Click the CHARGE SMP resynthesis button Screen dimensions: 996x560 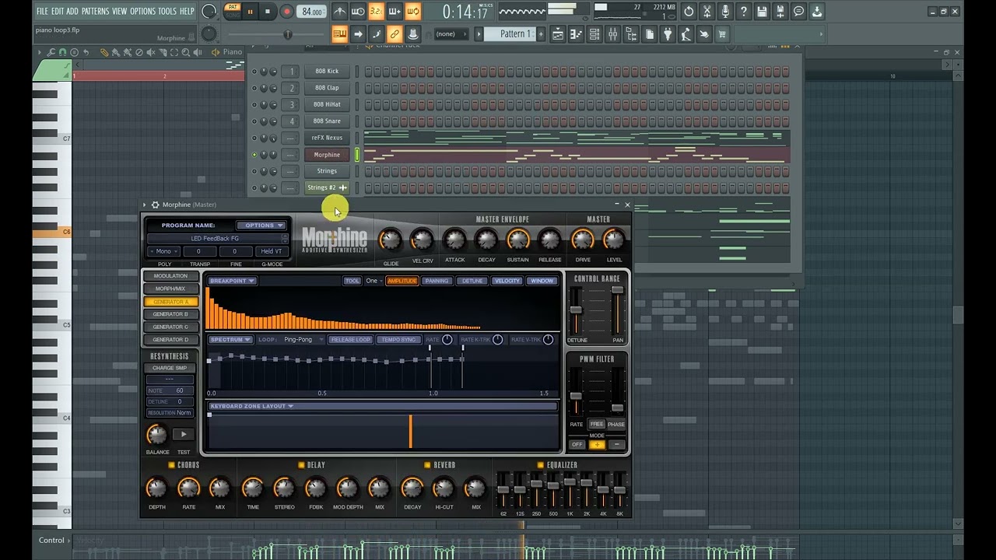[x=170, y=368]
